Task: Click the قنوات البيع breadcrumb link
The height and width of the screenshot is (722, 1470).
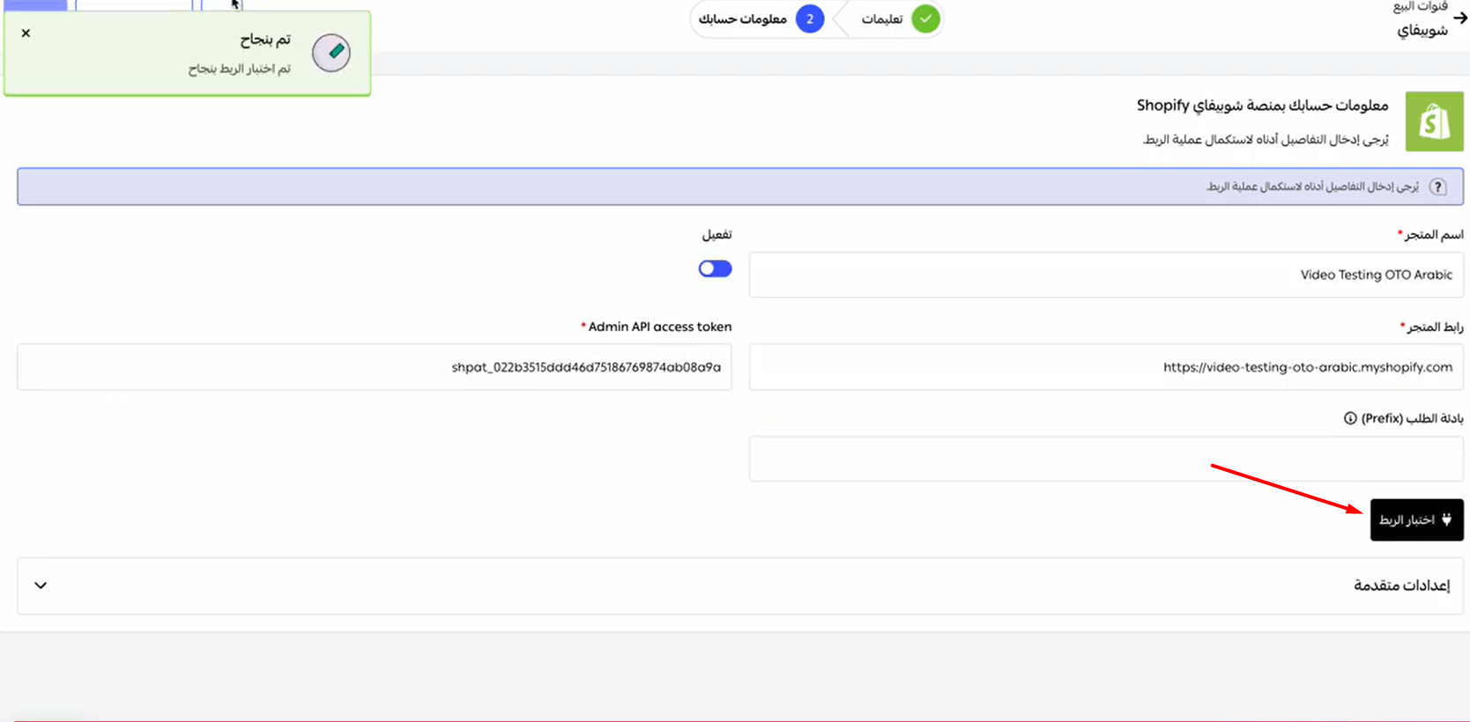Action: (1420, 7)
